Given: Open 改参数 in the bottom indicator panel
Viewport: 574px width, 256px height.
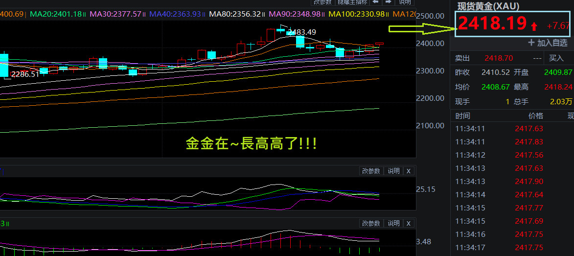Looking at the screenshot, I should click(372, 223).
